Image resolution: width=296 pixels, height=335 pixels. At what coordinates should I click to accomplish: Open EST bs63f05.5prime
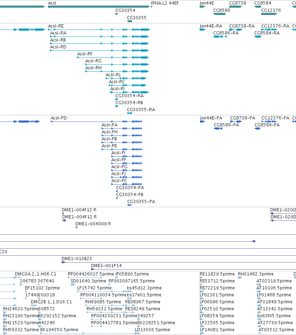coord(274,316)
